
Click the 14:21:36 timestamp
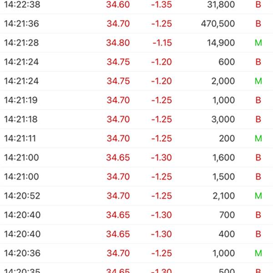point(21,24)
